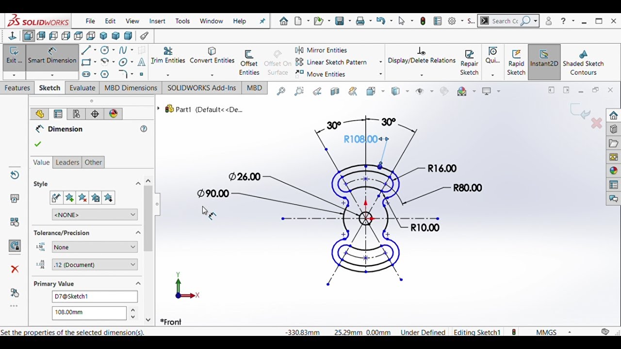
Task: Switch to the Other tab
Action: 93,162
